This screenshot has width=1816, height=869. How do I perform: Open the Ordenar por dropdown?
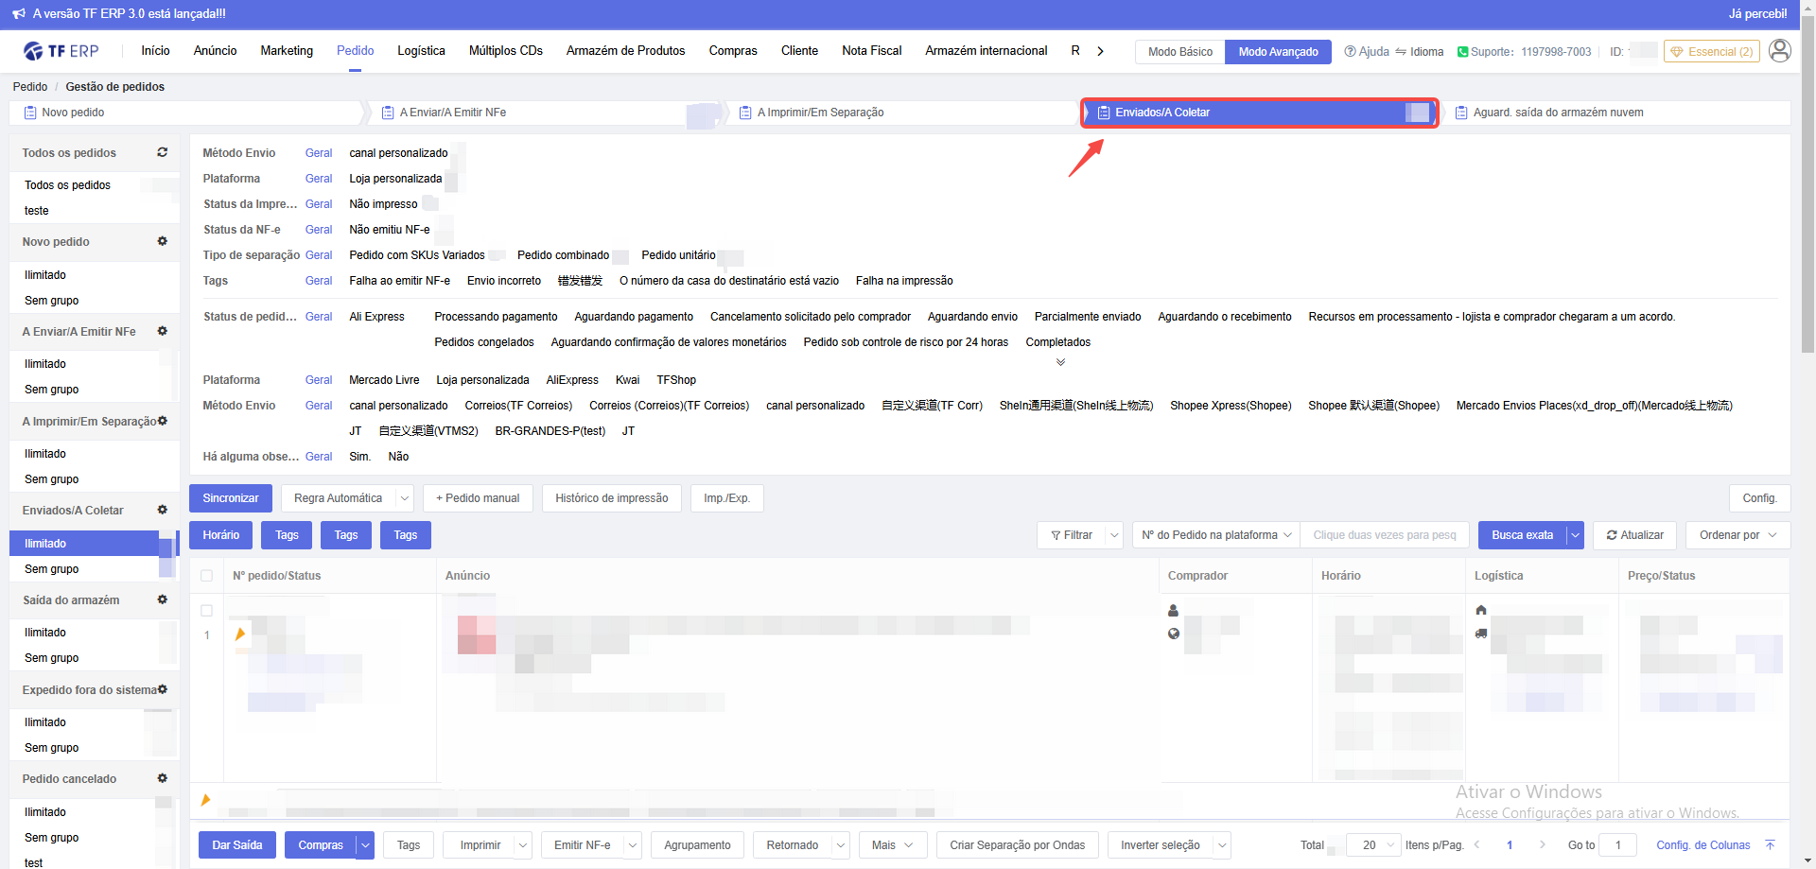[1738, 535]
